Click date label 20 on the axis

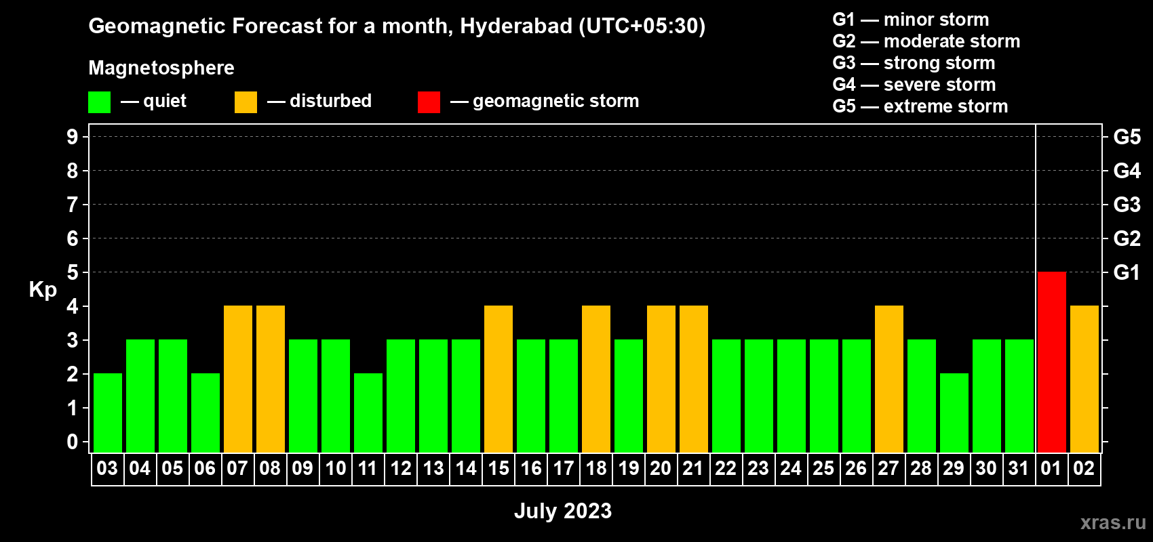point(661,469)
